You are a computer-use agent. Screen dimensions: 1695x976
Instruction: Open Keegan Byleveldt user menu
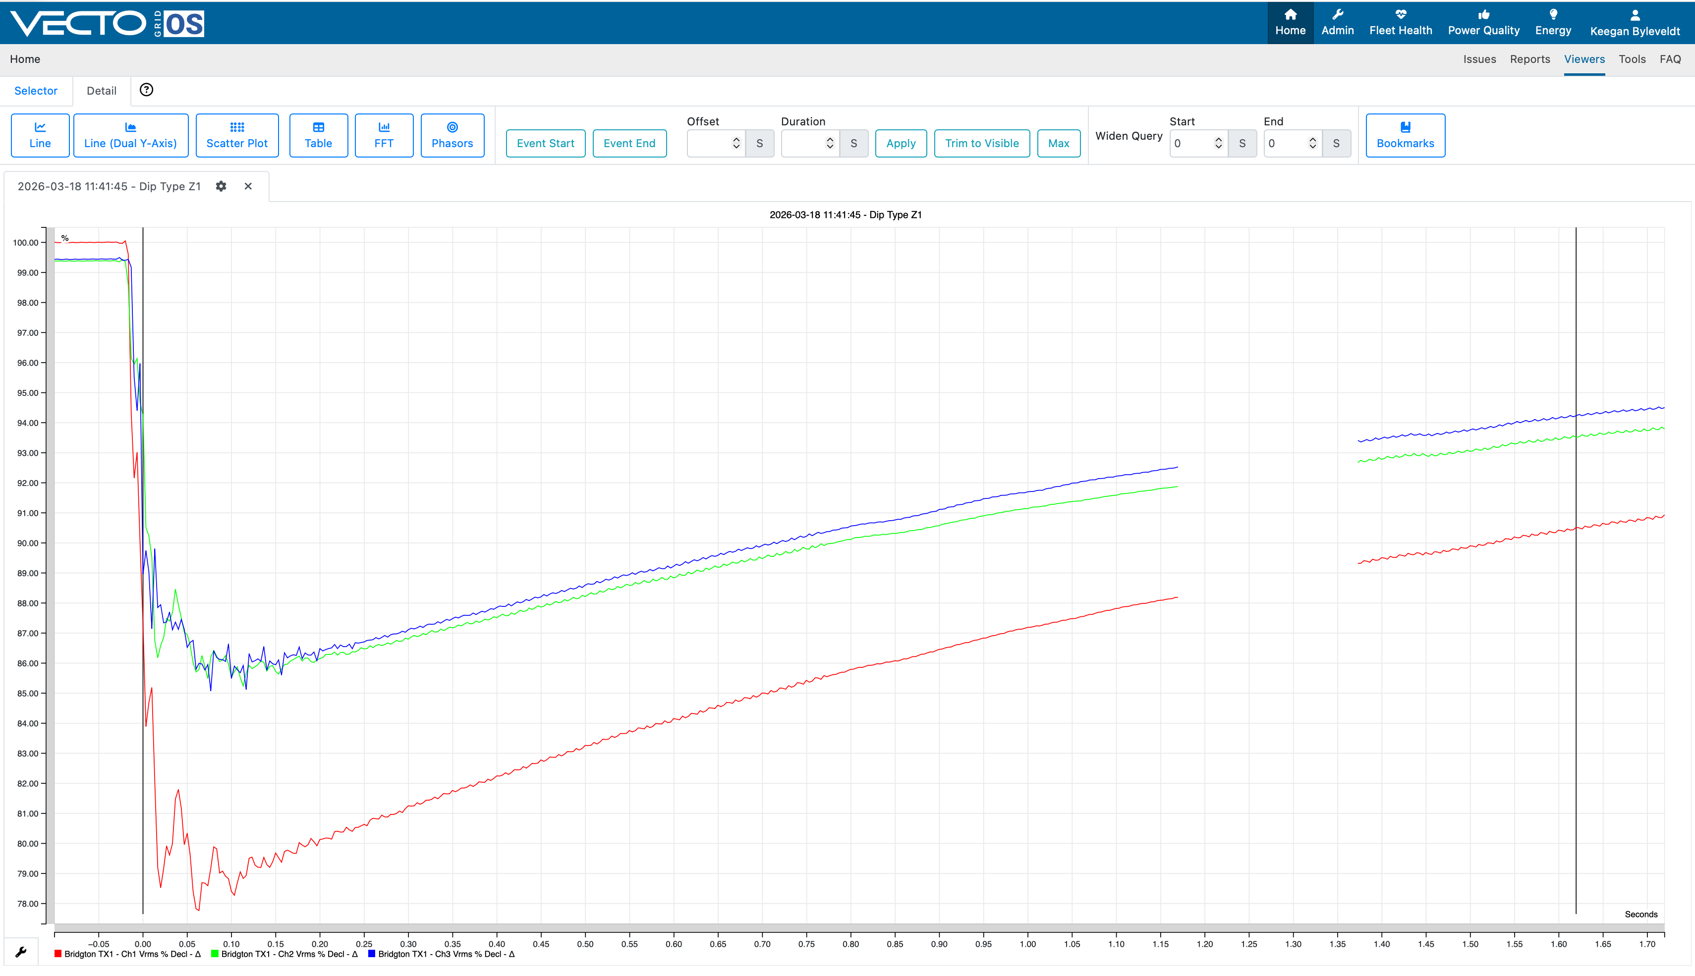pos(1635,23)
